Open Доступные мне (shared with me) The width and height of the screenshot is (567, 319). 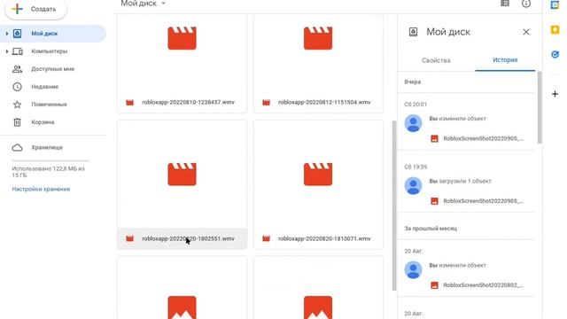pos(53,69)
